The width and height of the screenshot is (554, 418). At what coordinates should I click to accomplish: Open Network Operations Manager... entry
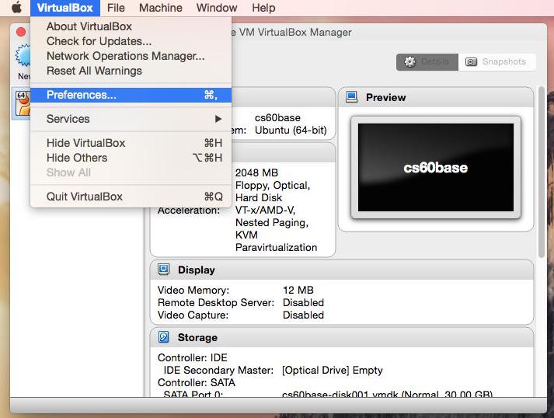pyautogui.click(x=131, y=56)
